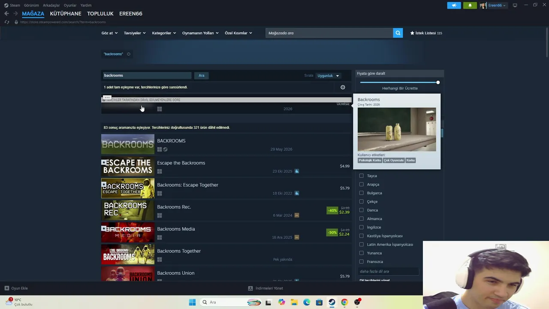Screen dimensions: 549x309
Task: Click the store search magnifier button
Action: click(x=398, y=33)
